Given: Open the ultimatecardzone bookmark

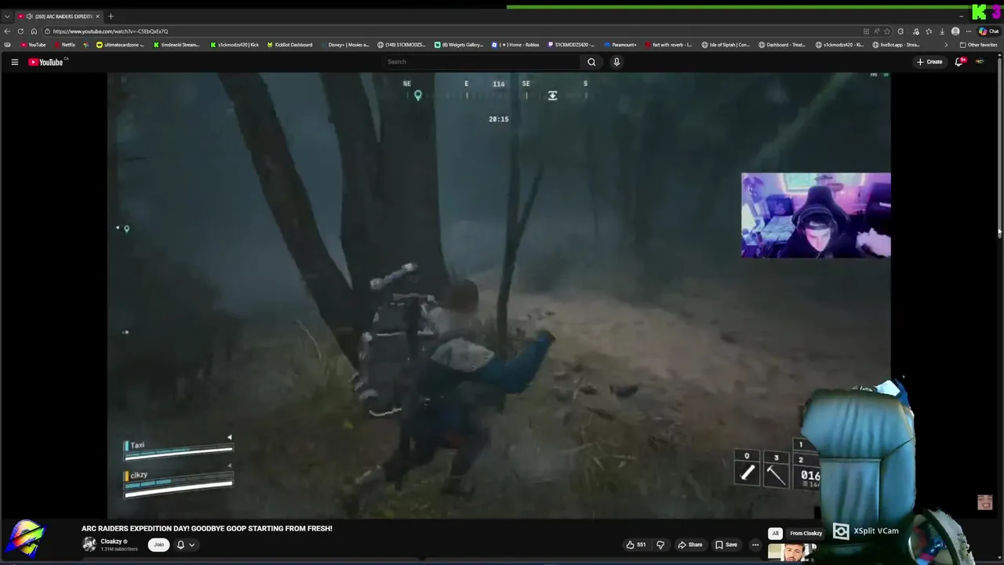Looking at the screenshot, I should tap(120, 45).
